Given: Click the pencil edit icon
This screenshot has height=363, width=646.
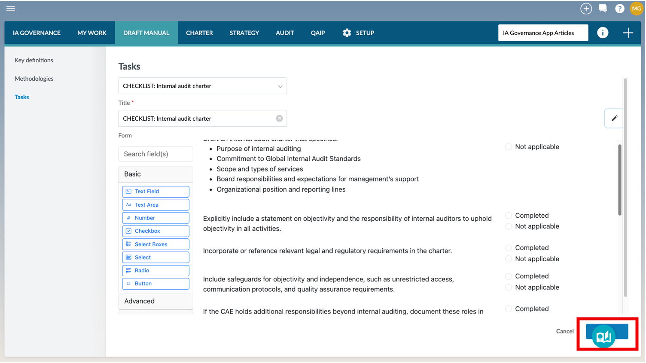Looking at the screenshot, I should [614, 118].
